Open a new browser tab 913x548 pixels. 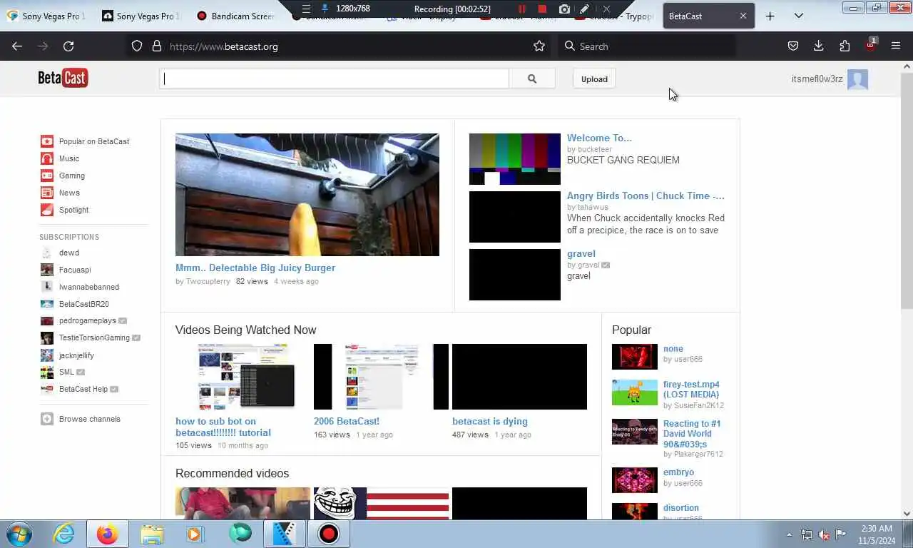[x=770, y=16]
